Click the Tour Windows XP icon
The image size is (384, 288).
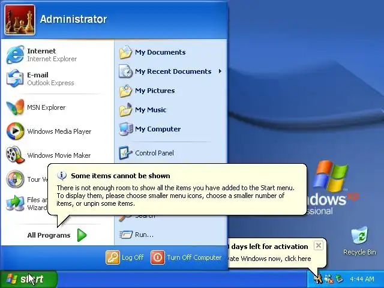click(x=15, y=179)
